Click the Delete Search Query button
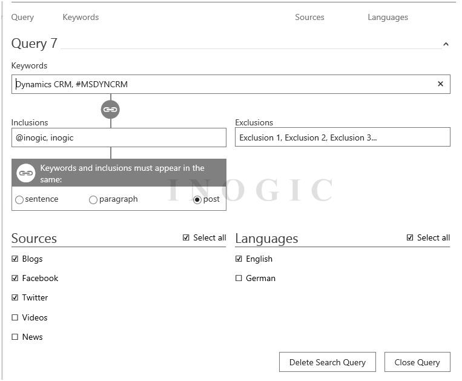Viewport: 462px width, 381px height. (x=328, y=362)
